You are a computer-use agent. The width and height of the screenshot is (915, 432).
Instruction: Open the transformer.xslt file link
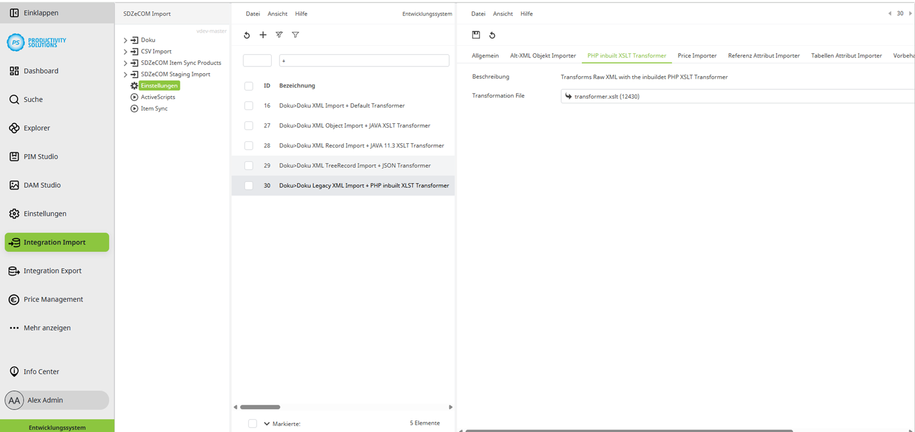606,96
